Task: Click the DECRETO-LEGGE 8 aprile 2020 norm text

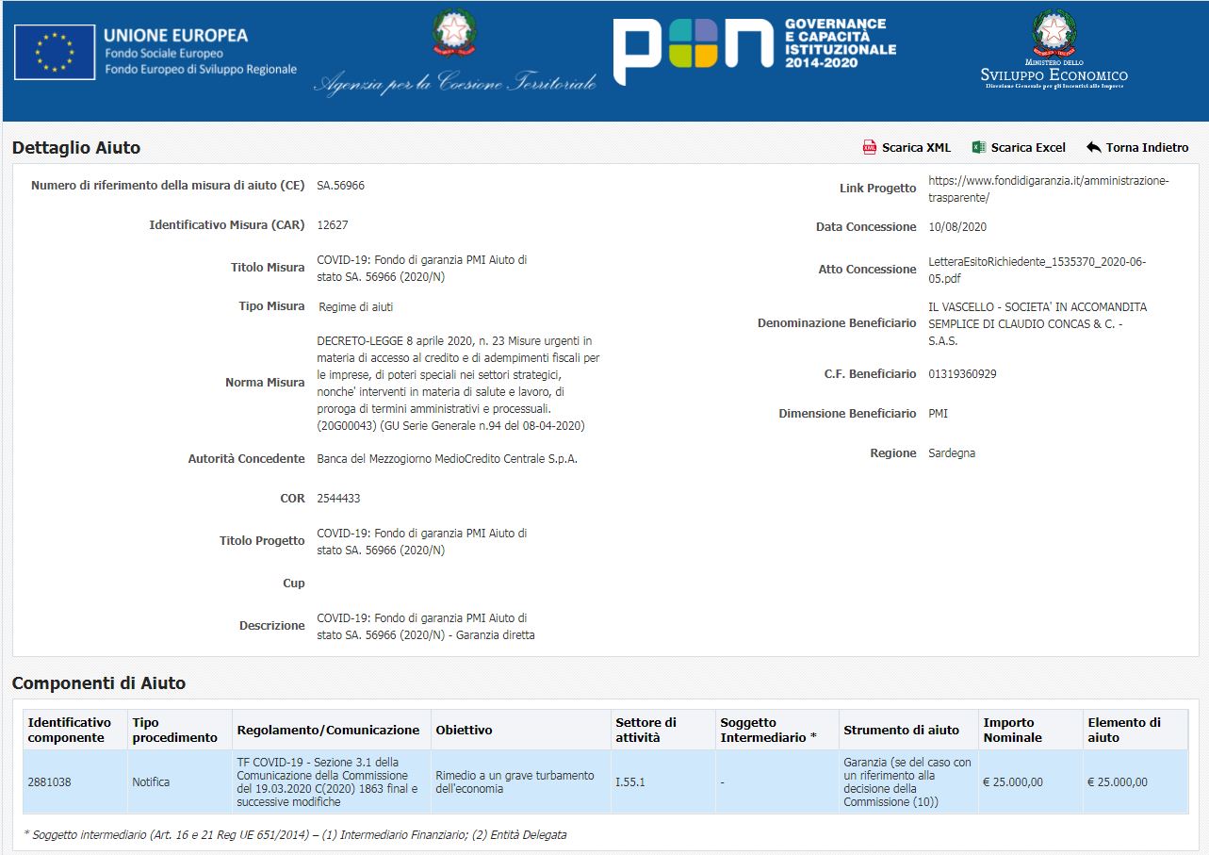Action: 458,383
